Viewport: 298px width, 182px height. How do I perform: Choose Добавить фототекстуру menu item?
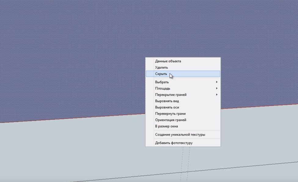pos(174,143)
